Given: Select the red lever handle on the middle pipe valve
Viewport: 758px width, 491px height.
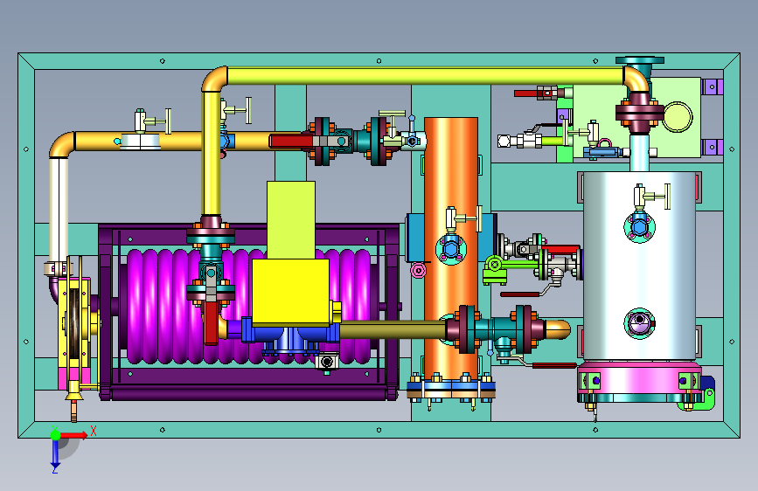Looking at the screenshot, I should tap(291, 142).
